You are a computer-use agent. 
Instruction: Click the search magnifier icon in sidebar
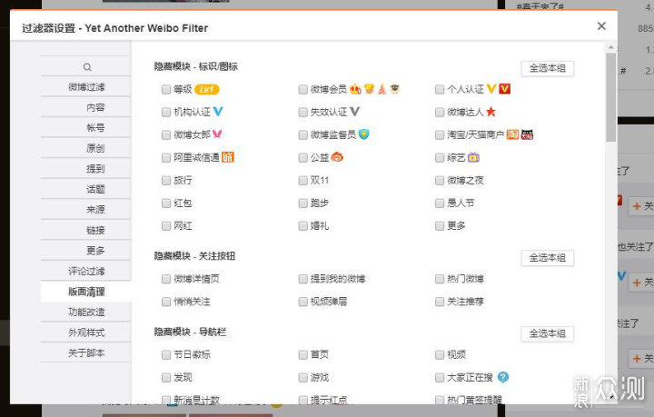pyautogui.click(x=87, y=66)
